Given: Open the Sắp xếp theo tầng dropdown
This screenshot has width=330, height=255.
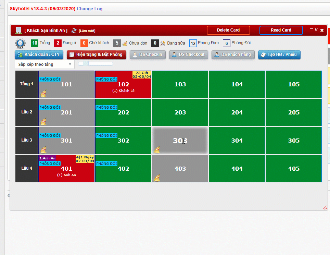Looking at the screenshot, I should (45, 64).
